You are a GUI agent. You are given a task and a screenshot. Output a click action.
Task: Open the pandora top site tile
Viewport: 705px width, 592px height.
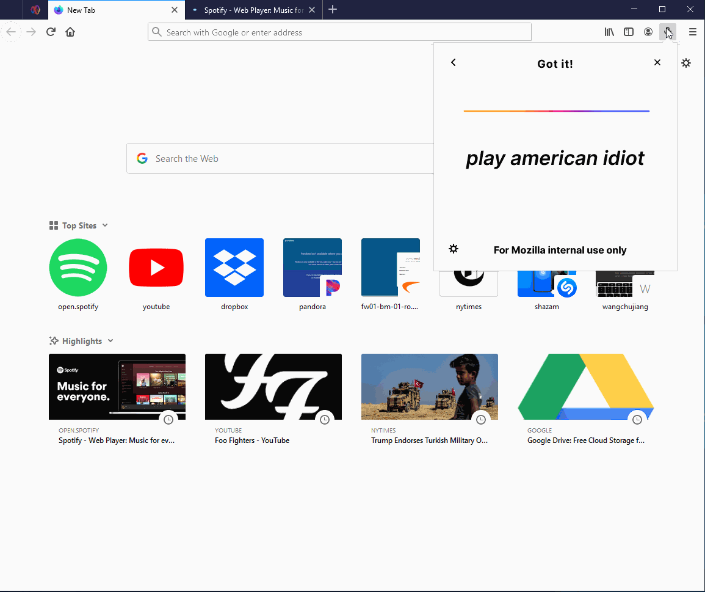click(313, 268)
